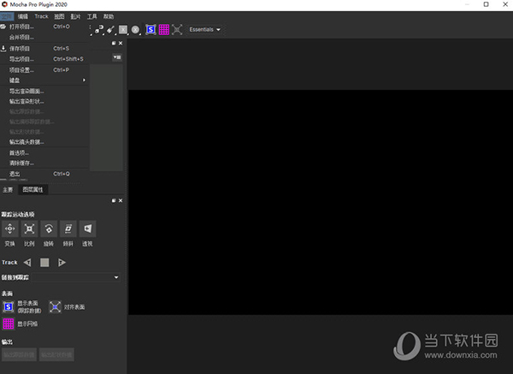Click inside the black viewer canvas

click(321, 202)
